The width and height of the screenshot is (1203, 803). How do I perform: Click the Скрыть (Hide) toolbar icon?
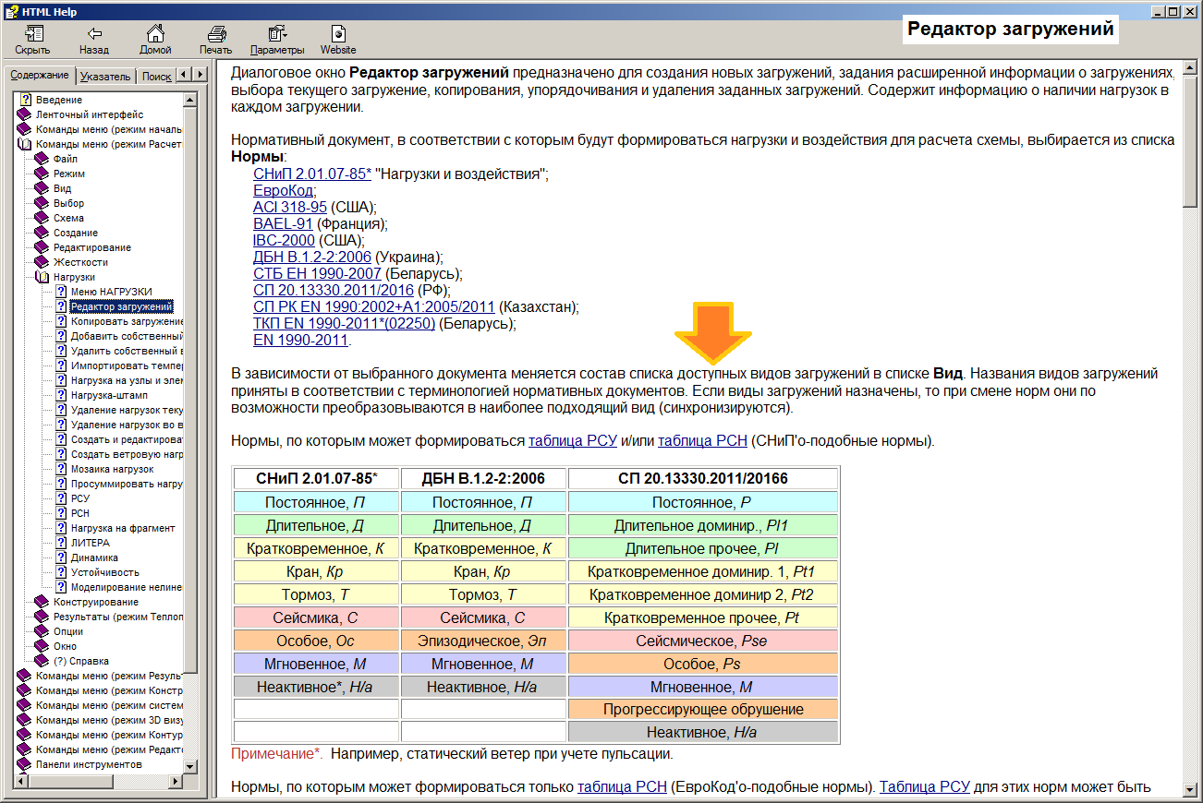32,34
